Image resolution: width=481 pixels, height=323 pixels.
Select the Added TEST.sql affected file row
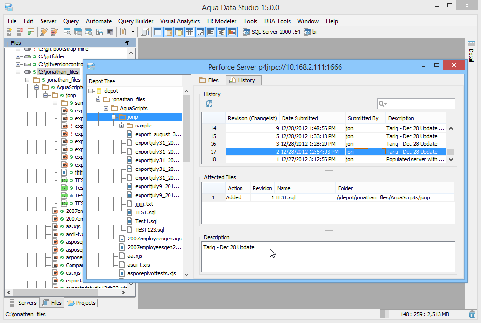tap(328, 197)
